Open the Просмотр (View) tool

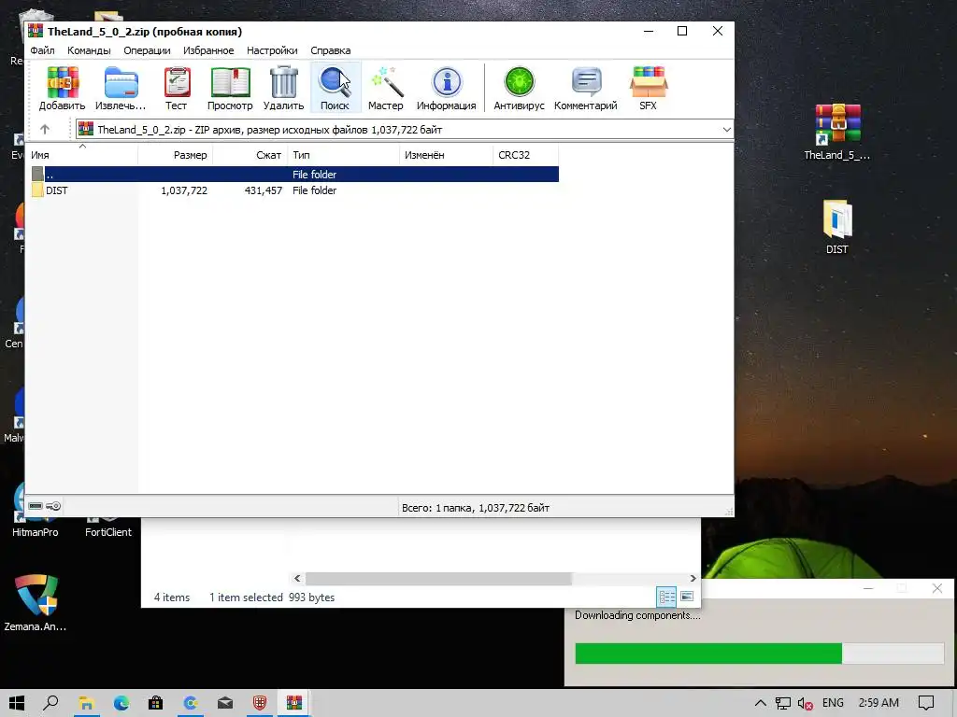tap(230, 88)
